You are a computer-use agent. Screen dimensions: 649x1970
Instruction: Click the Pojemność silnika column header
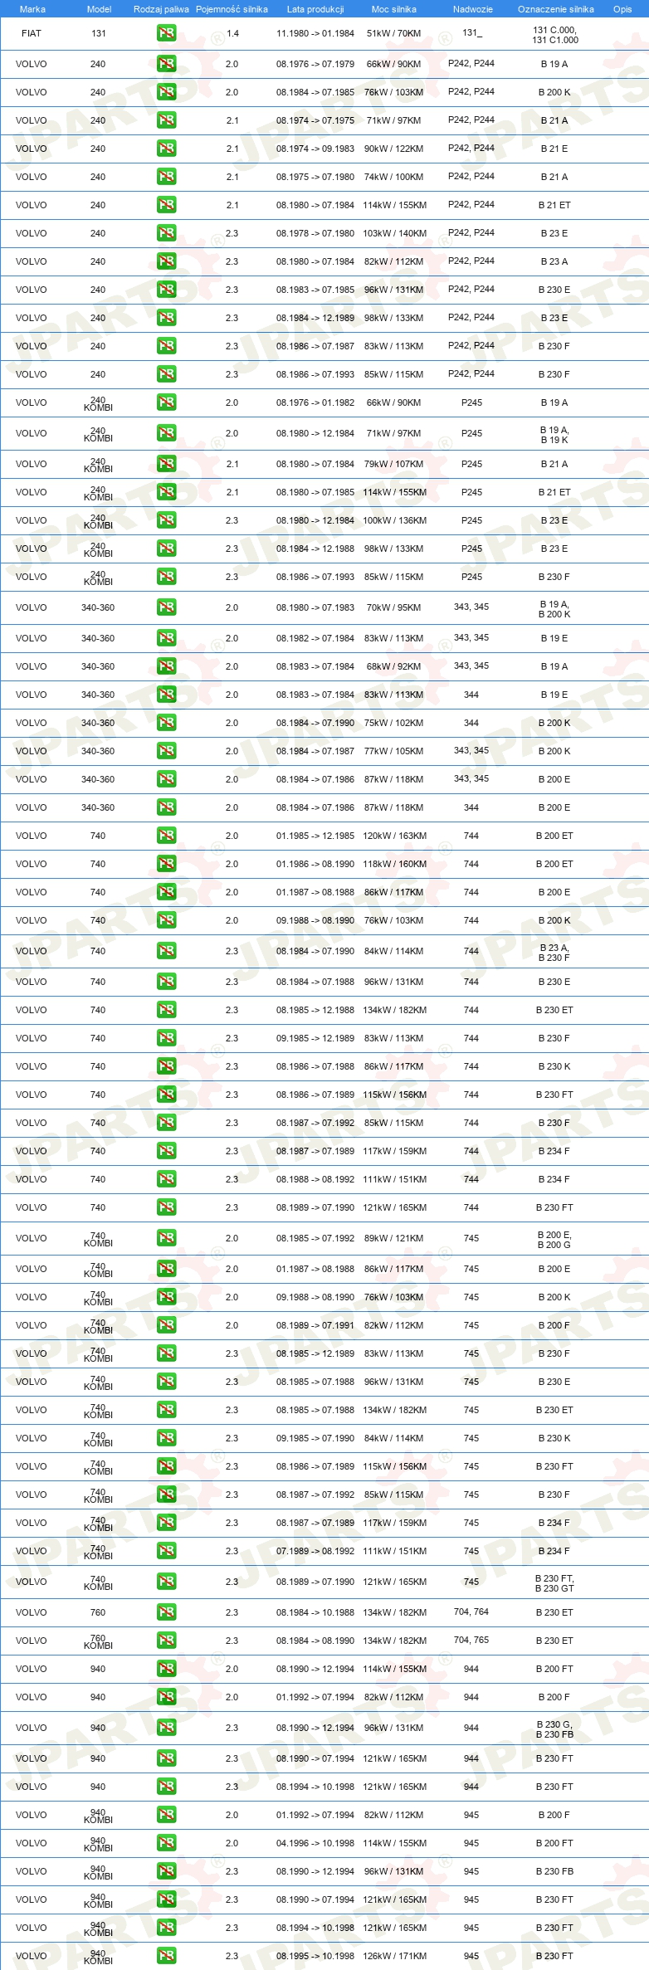(x=232, y=9)
